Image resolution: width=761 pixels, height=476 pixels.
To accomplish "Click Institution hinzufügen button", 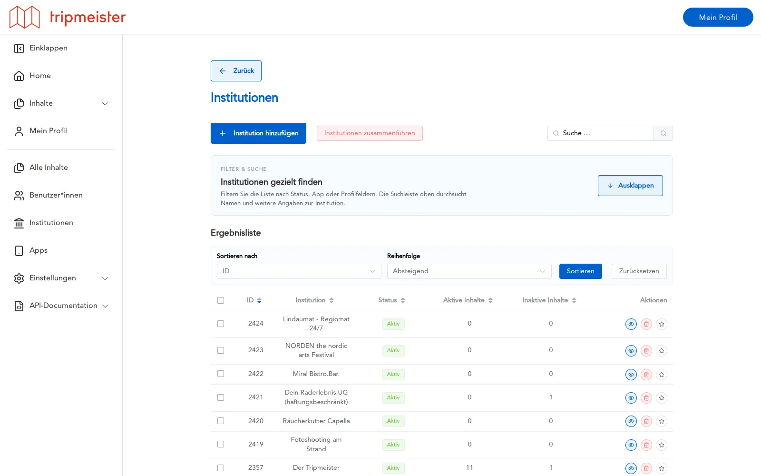I will coord(258,133).
